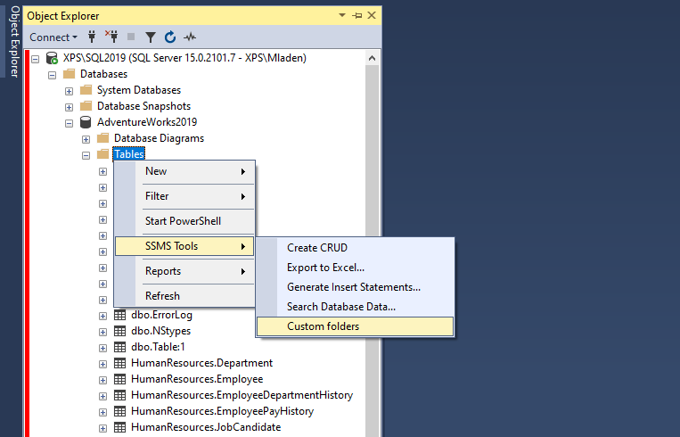Select the HumanResources.Employee table name
The height and width of the screenshot is (437, 680).
pyautogui.click(x=197, y=379)
